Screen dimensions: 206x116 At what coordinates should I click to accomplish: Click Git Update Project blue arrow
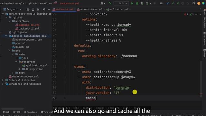point(168,4)
